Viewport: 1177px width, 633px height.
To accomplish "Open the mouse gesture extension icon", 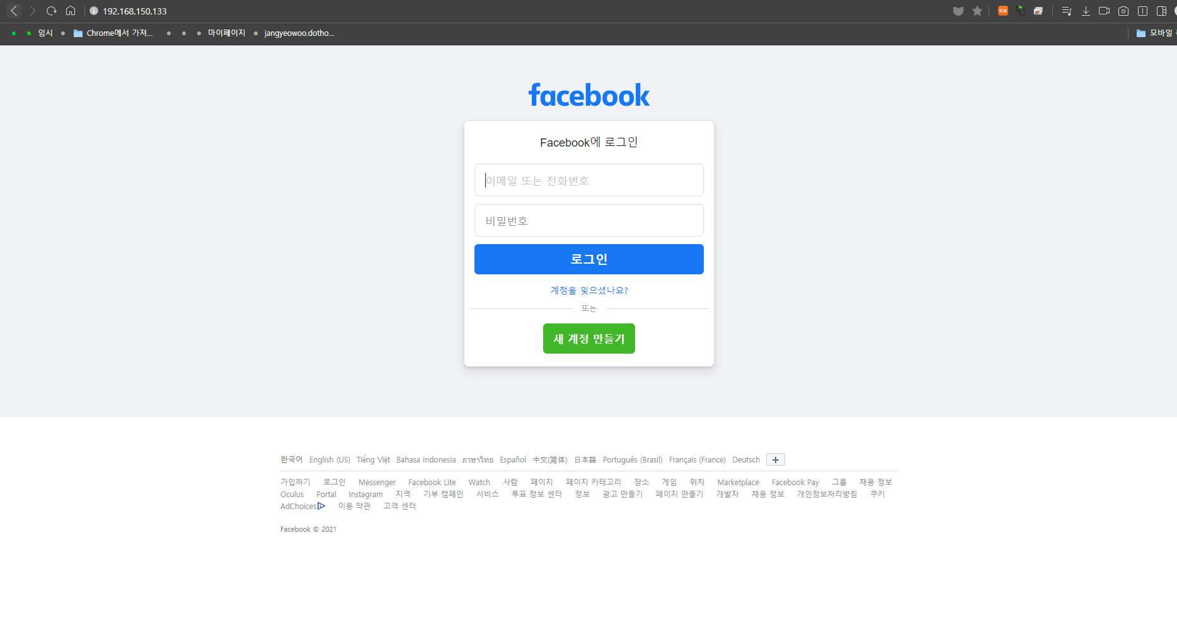I will 1021,11.
